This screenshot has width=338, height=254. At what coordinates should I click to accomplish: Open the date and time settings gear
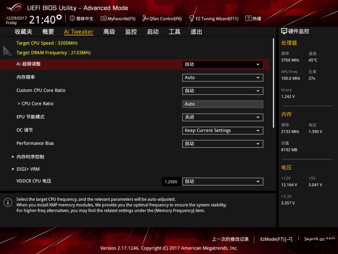pos(59,17)
